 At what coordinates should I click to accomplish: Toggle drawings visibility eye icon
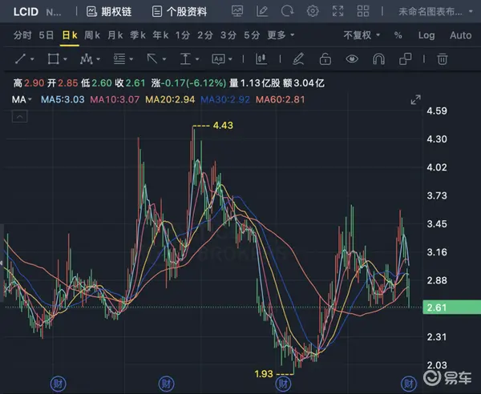click(352, 58)
